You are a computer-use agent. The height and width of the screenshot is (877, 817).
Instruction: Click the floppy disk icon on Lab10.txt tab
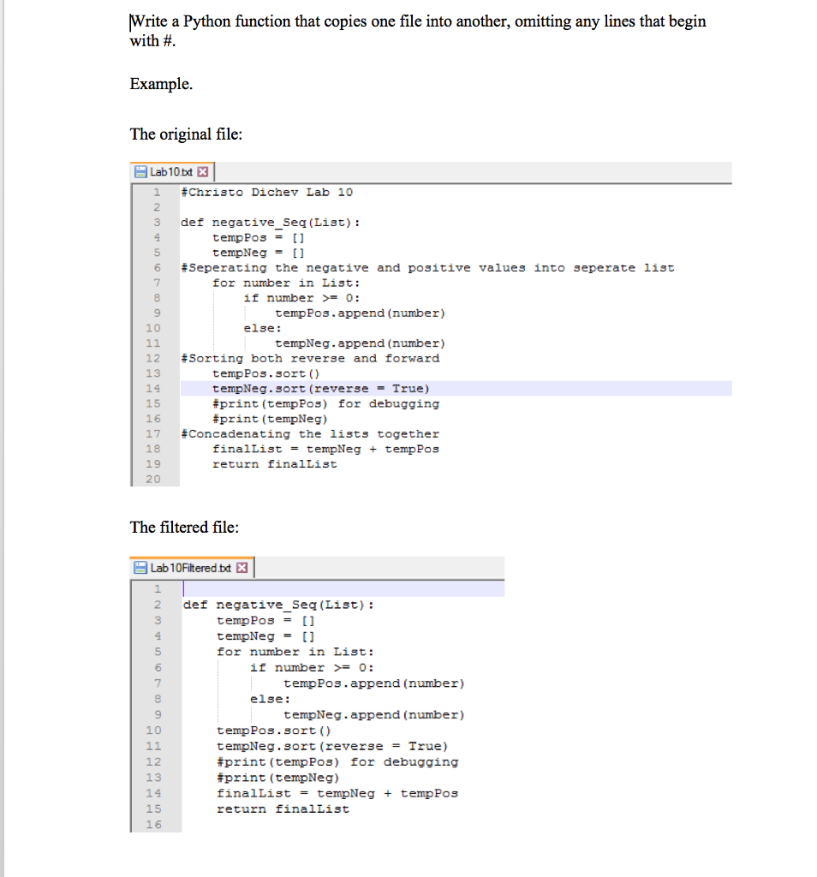140,171
